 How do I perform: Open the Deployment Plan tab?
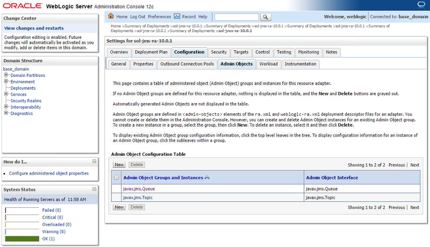(151, 52)
